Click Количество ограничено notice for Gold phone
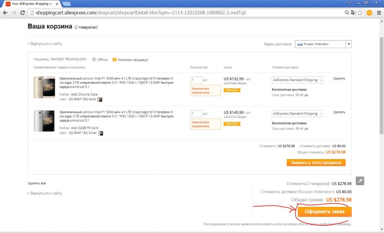The height and width of the screenshot is (233, 384). coord(206,90)
